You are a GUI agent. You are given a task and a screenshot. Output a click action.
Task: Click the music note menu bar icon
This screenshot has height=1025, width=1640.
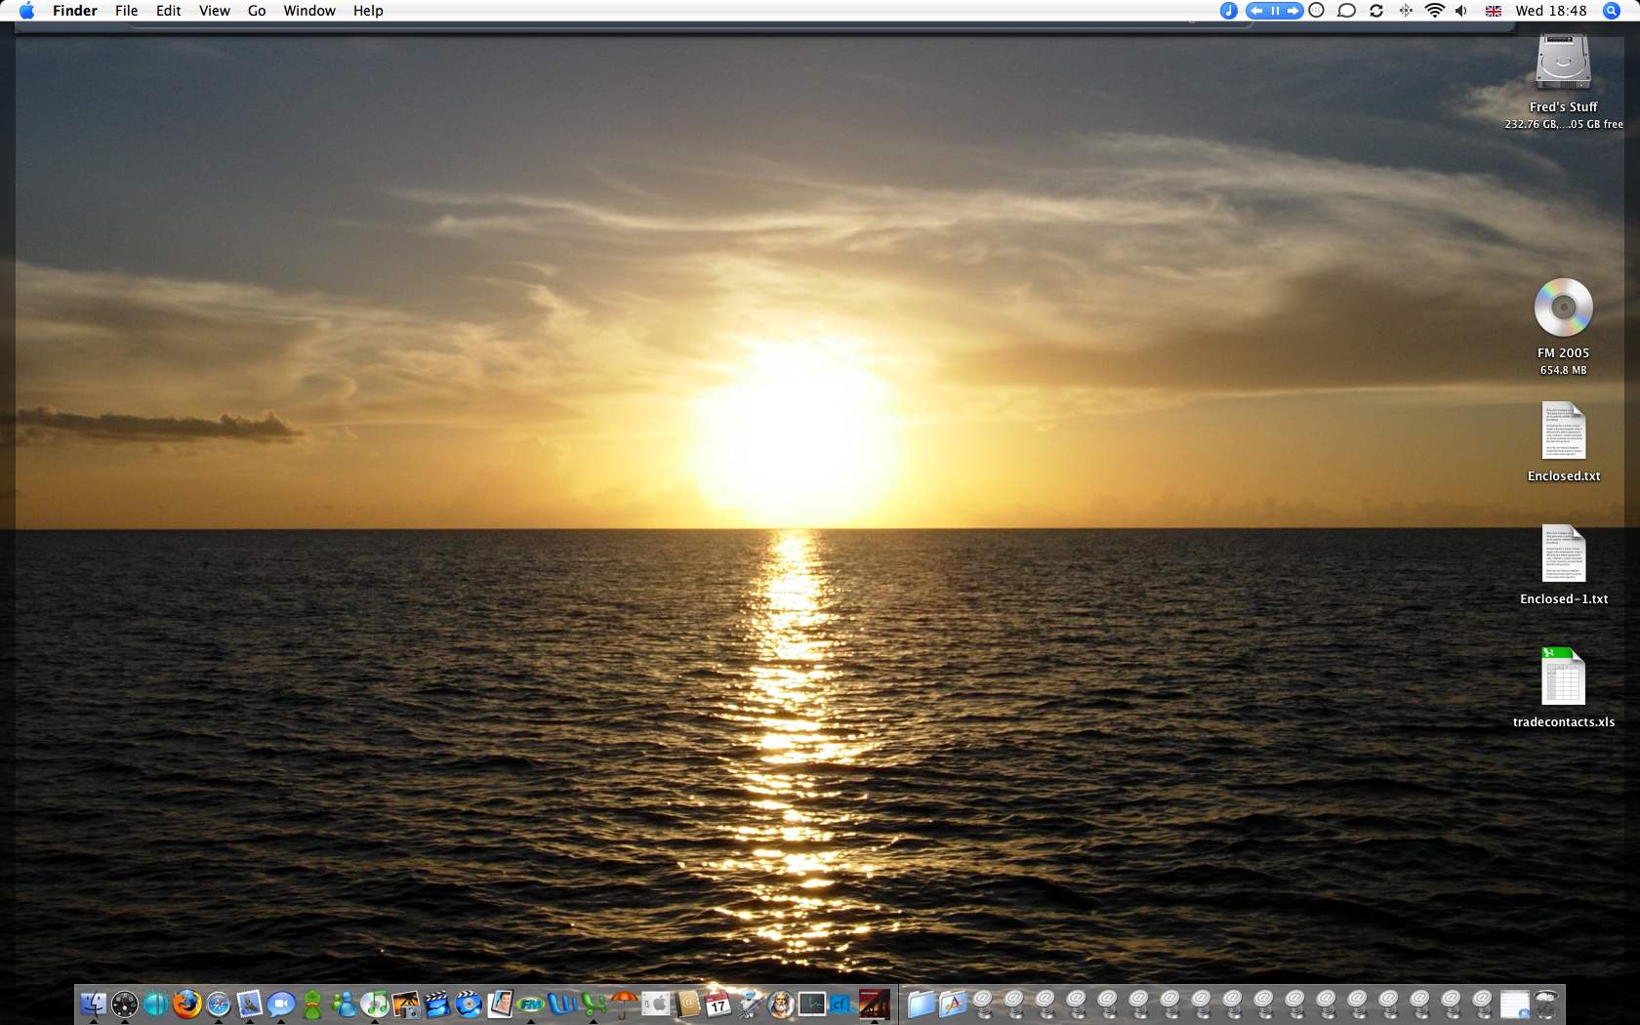coord(1229,11)
